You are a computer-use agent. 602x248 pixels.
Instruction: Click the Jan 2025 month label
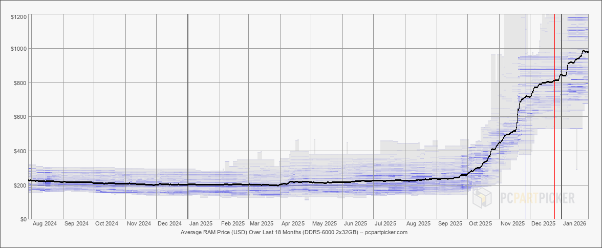tap(200, 224)
